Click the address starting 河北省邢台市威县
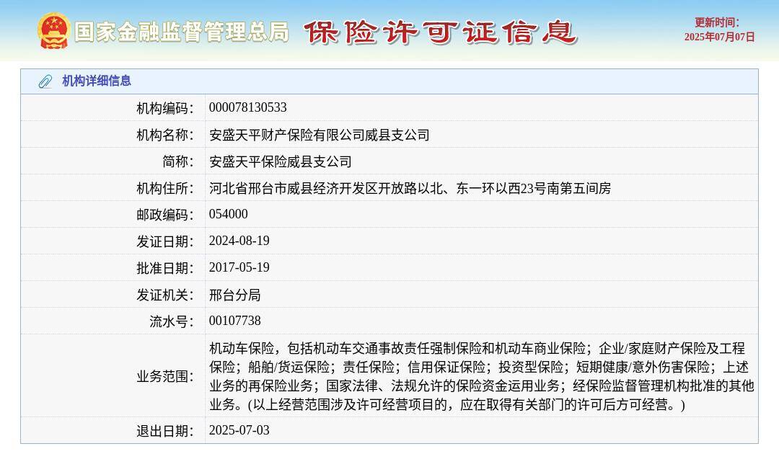This screenshot has width=779, height=454. [x=410, y=189]
